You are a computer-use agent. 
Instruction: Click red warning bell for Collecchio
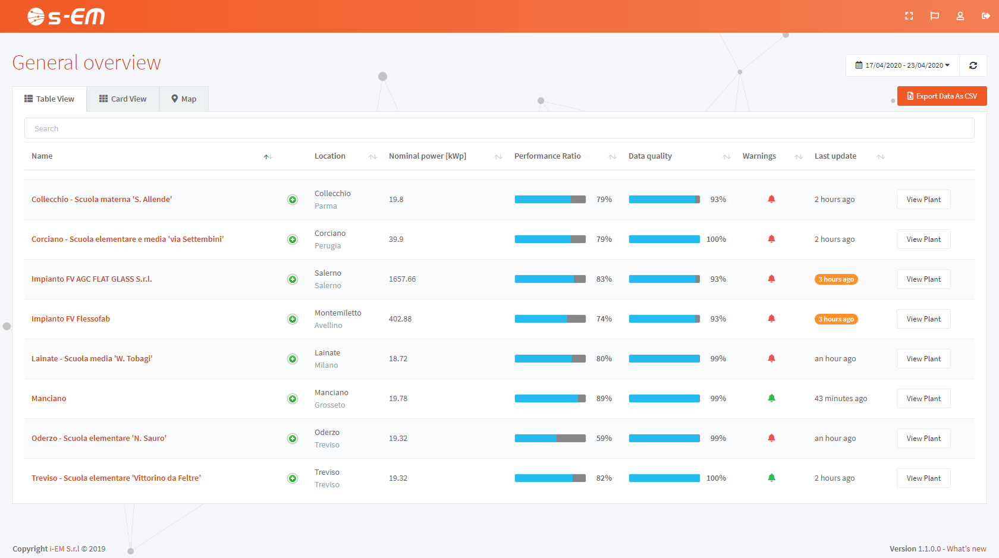[x=771, y=199]
